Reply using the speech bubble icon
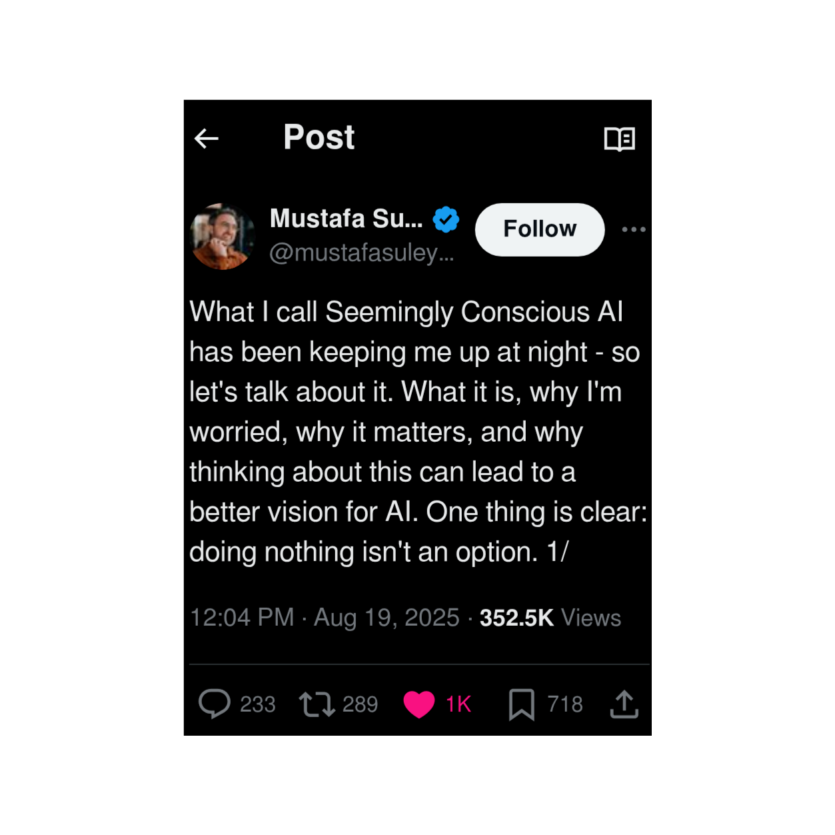The image size is (835, 835). click(214, 704)
